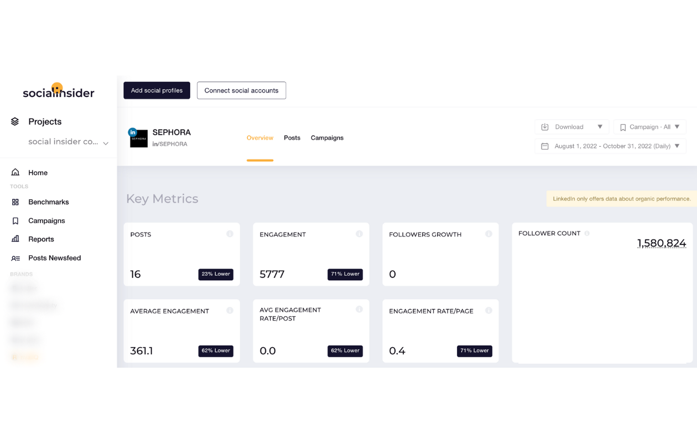Click the Reports bar chart icon
This screenshot has height=443, width=697.
coord(15,239)
